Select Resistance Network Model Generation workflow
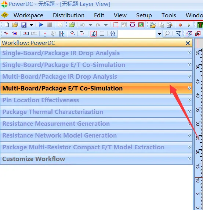The width and height of the screenshot is (203, 210). [x=96, y=135]
